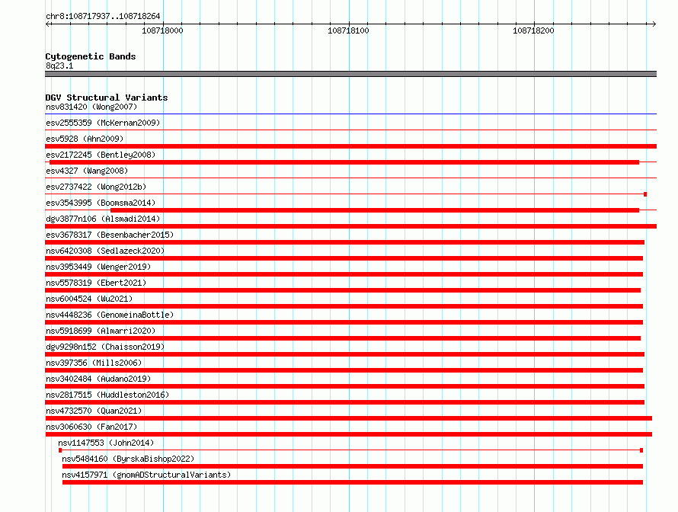Click the 108718000 ruler coordinate
The width and height of the screenshot is (678, 512).
[162, 30]
